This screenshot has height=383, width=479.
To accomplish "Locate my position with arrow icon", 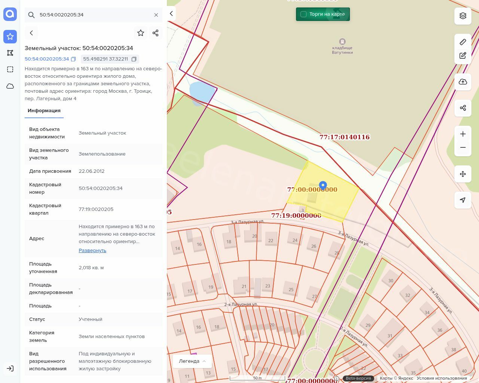I will point(463,200).
